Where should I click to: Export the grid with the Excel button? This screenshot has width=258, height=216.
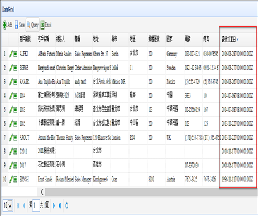[46, 25]
